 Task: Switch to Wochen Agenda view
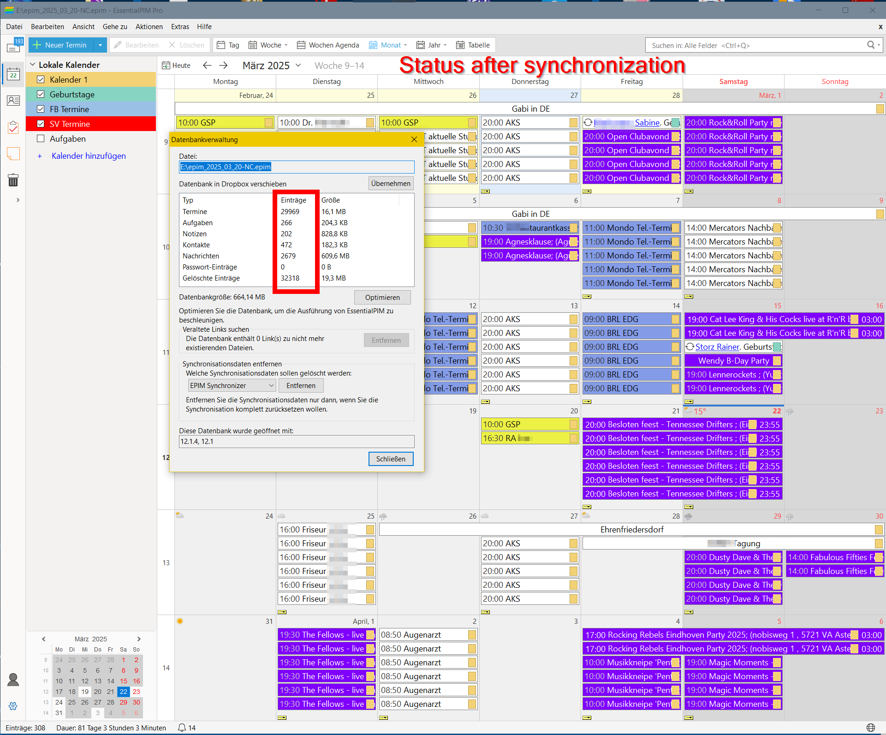click(328, 45)
